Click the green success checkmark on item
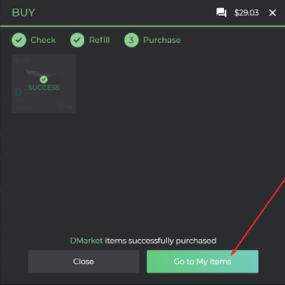 (x=44, y=79)
